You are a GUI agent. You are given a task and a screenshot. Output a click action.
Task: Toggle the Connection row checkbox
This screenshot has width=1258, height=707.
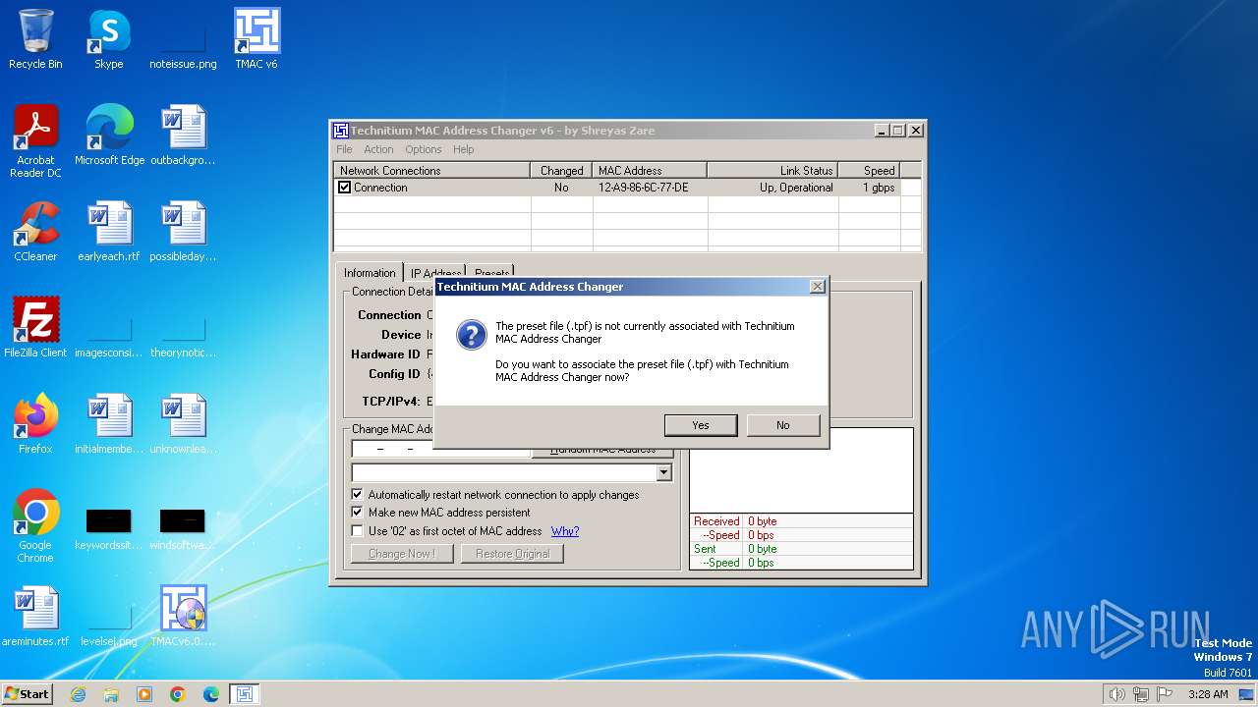coord(344,188)
